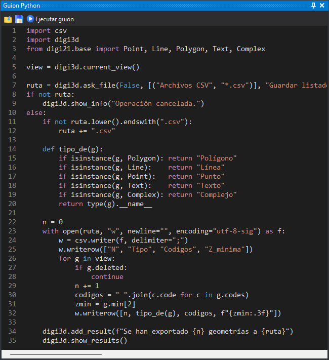Click 'n += 1' on line 29
The height and width of the screenshot is (360, 329).
(x=87, y=286)
